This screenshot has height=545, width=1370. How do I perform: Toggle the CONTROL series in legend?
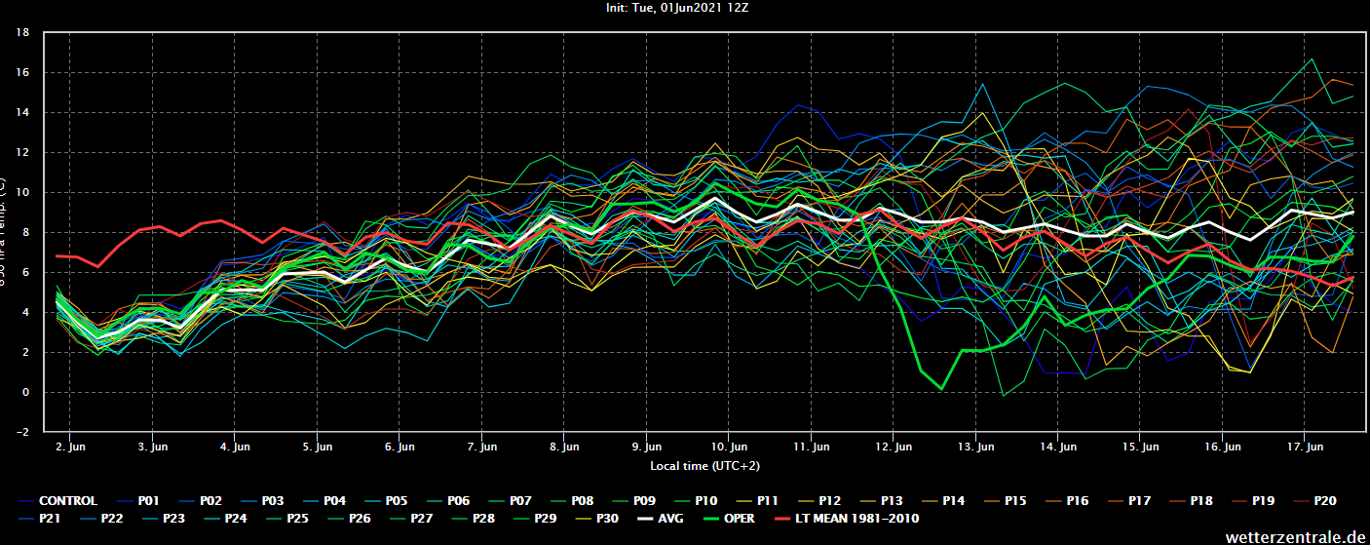(x=67, y=501)
